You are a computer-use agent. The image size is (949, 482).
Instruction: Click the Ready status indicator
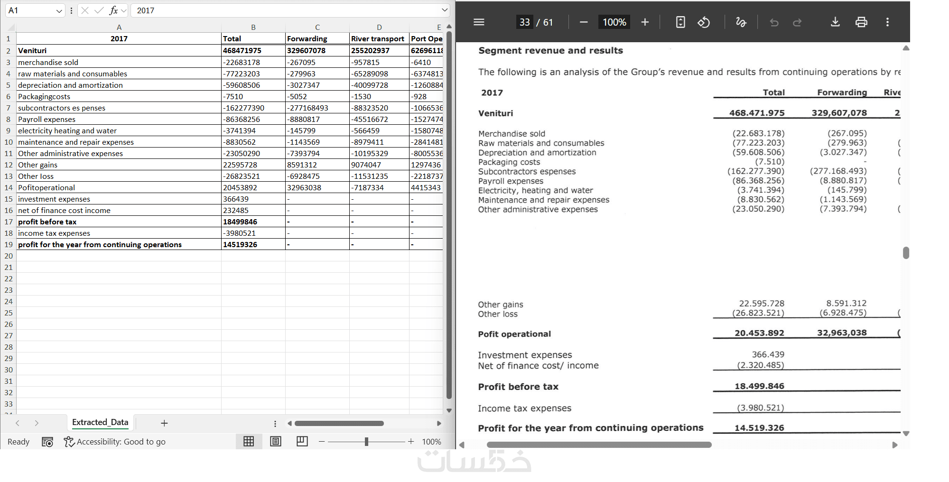click(x=19, y=442)
